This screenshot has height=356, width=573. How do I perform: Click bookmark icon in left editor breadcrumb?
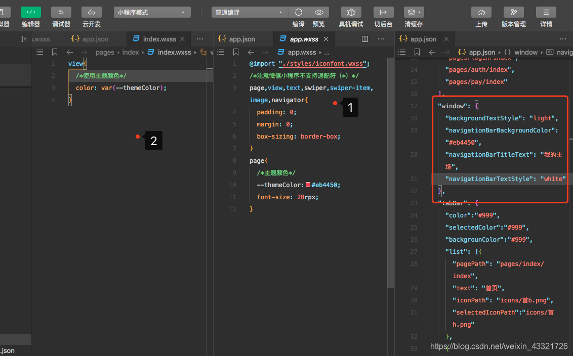55,52
